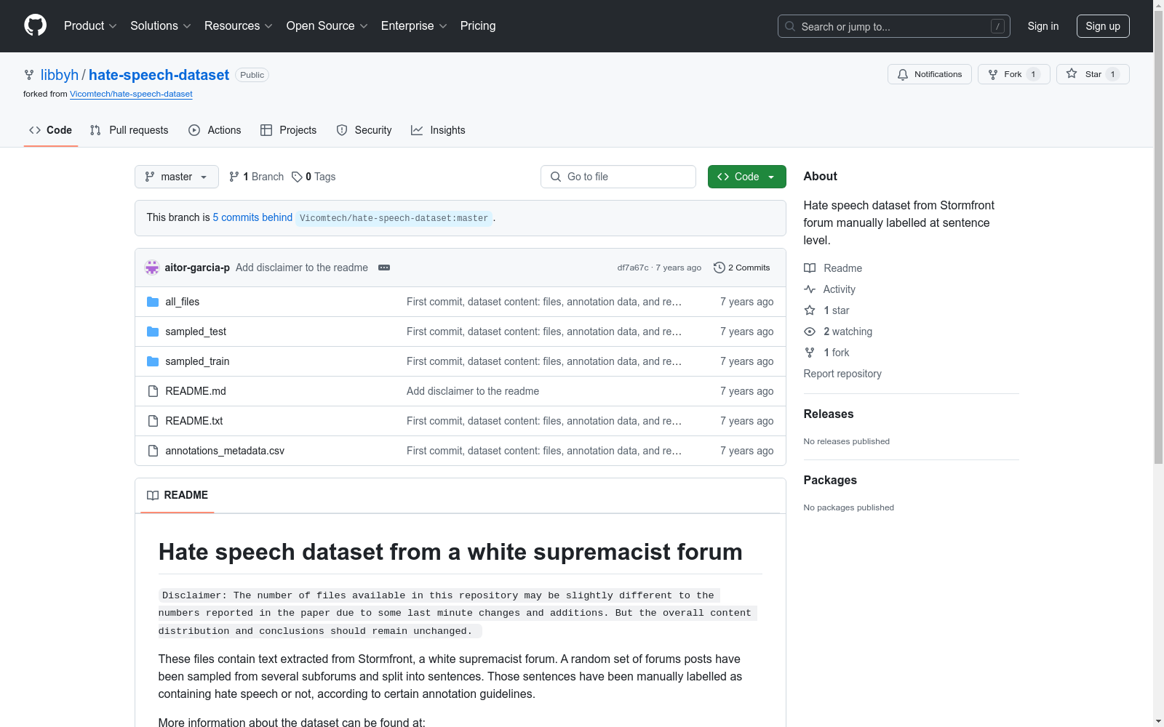This screenshot has height=727, width=1164.
Task: Click the all_files folder icon
Action: [x=153, y=302]
